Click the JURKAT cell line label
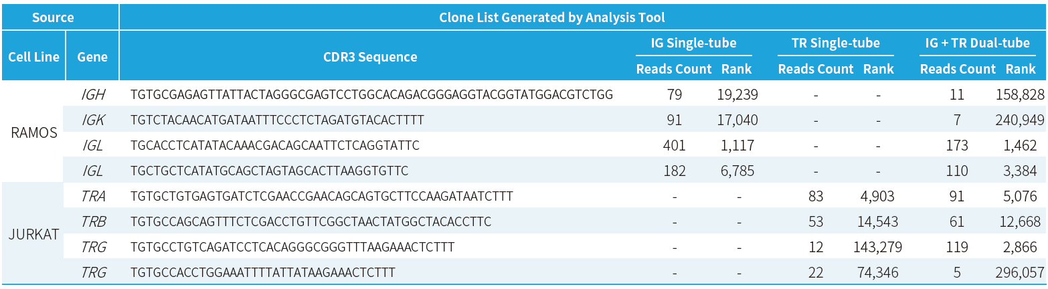 point(34,235)
